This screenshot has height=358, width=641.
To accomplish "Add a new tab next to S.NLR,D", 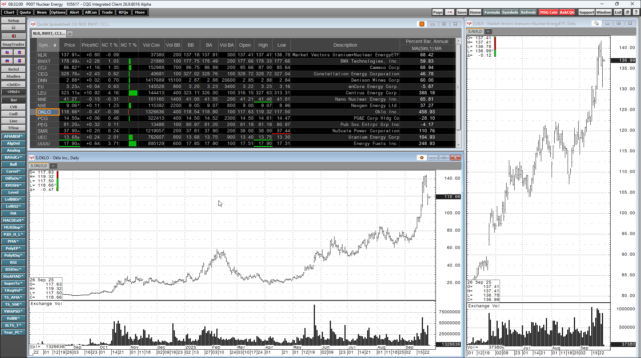I will 488,31.
